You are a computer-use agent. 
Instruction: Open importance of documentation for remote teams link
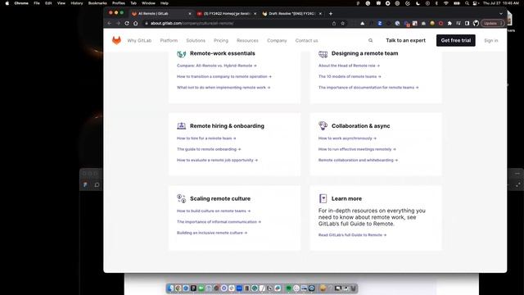368,88
